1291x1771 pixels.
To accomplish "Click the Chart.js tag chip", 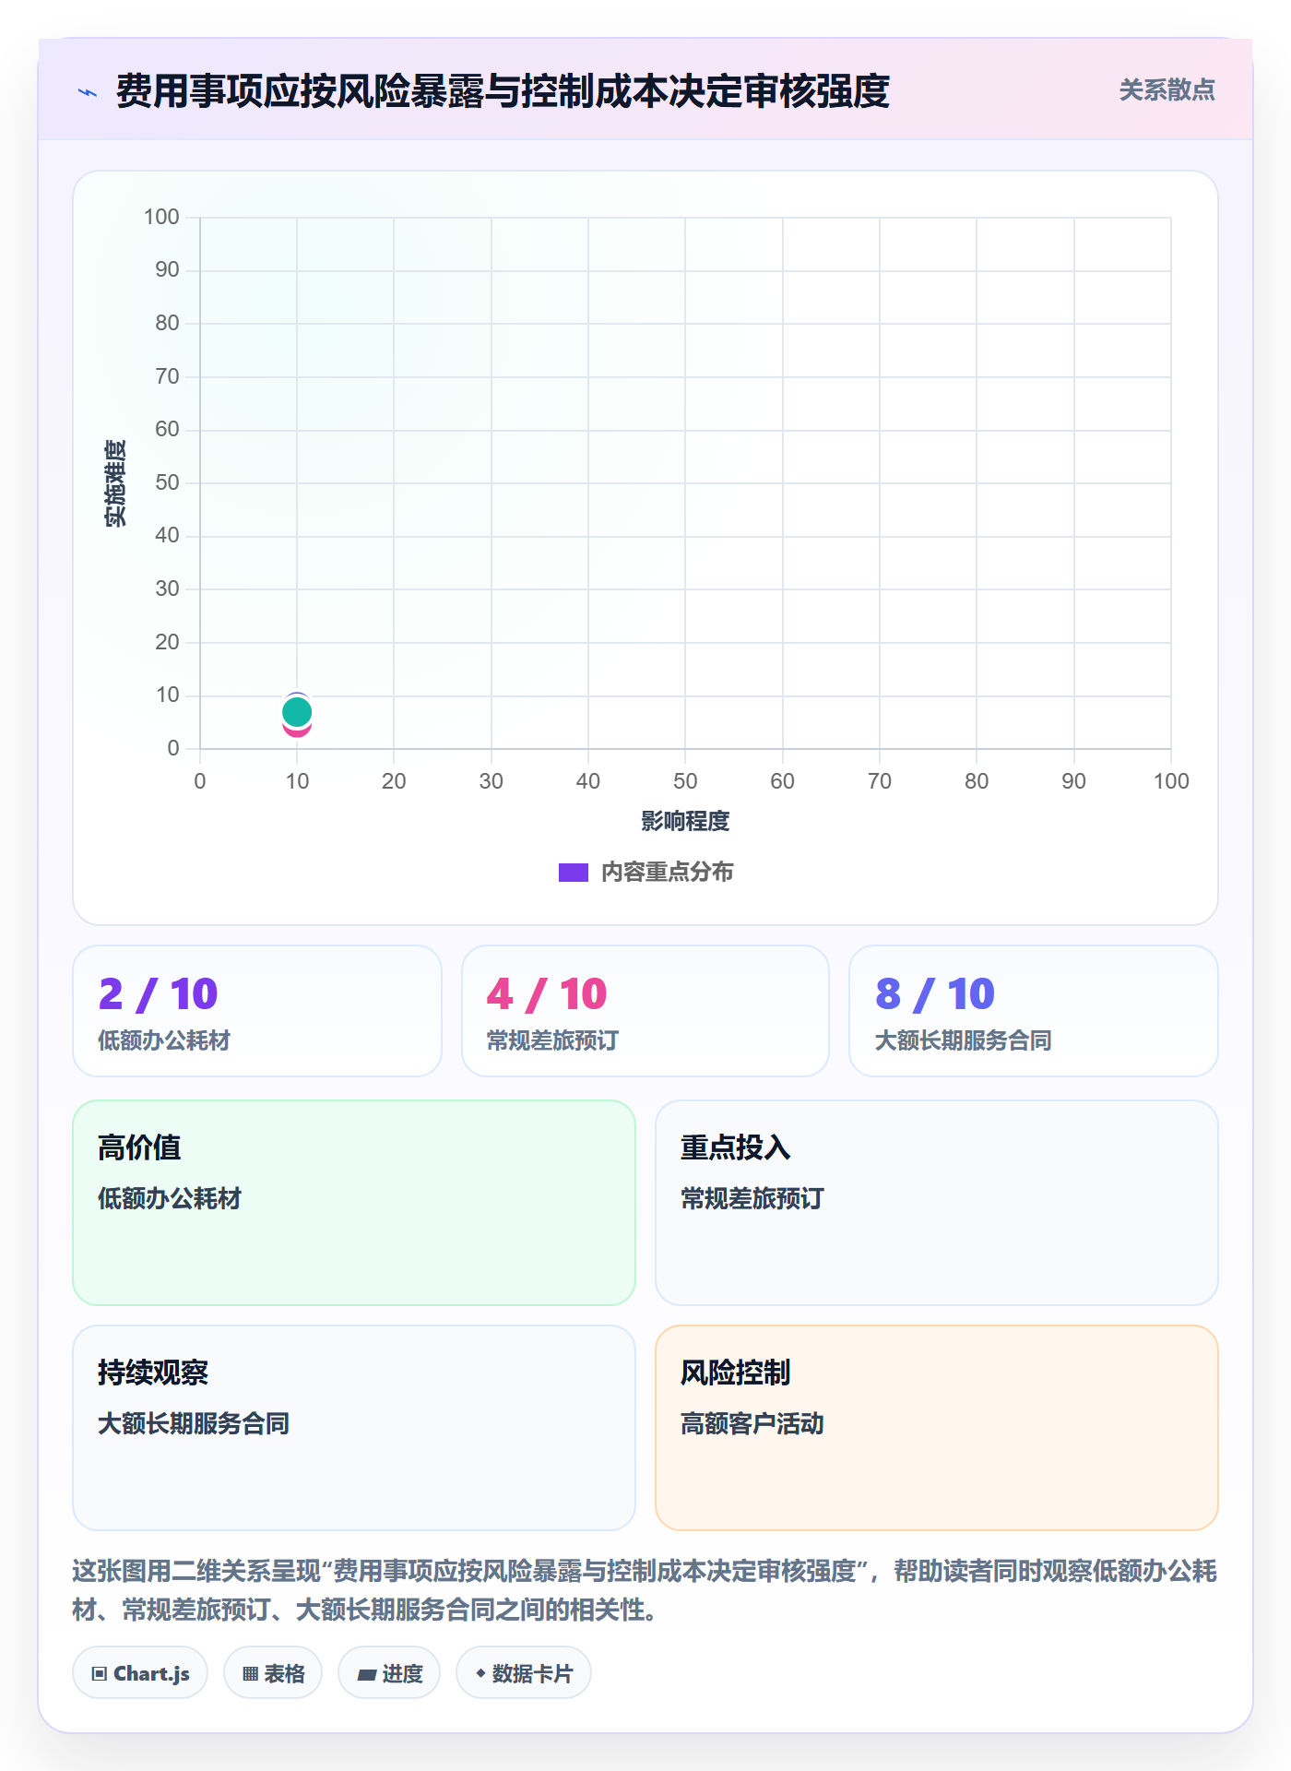I will [140, 1673].
